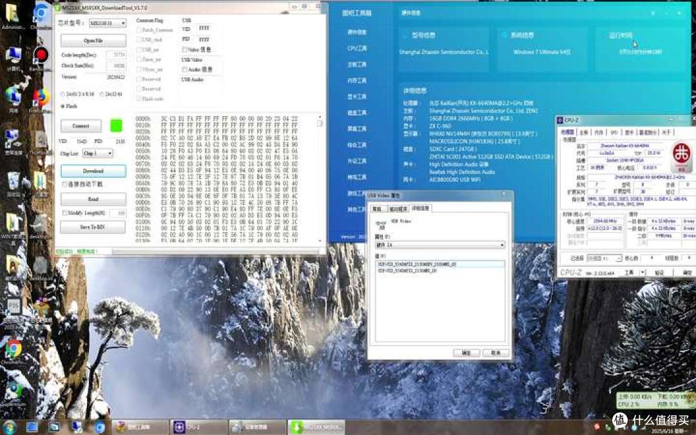Open the 属性 property dropdown in USB Video dialog
This screenshot has height=435, width=696.
[x=440, y=245]
